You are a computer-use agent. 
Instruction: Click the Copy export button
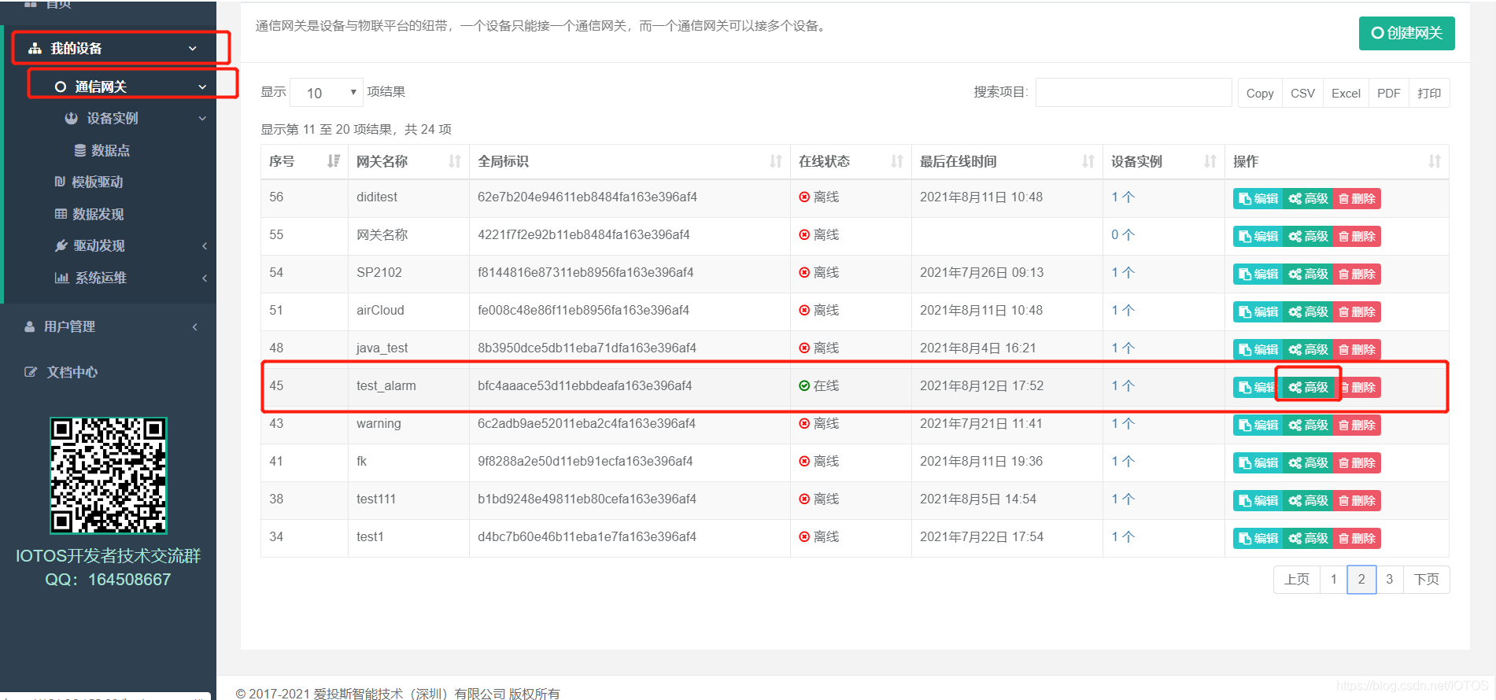tap(1259, 93)
